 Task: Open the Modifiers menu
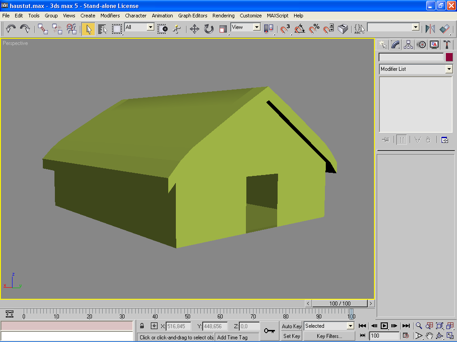coord(110,16)
